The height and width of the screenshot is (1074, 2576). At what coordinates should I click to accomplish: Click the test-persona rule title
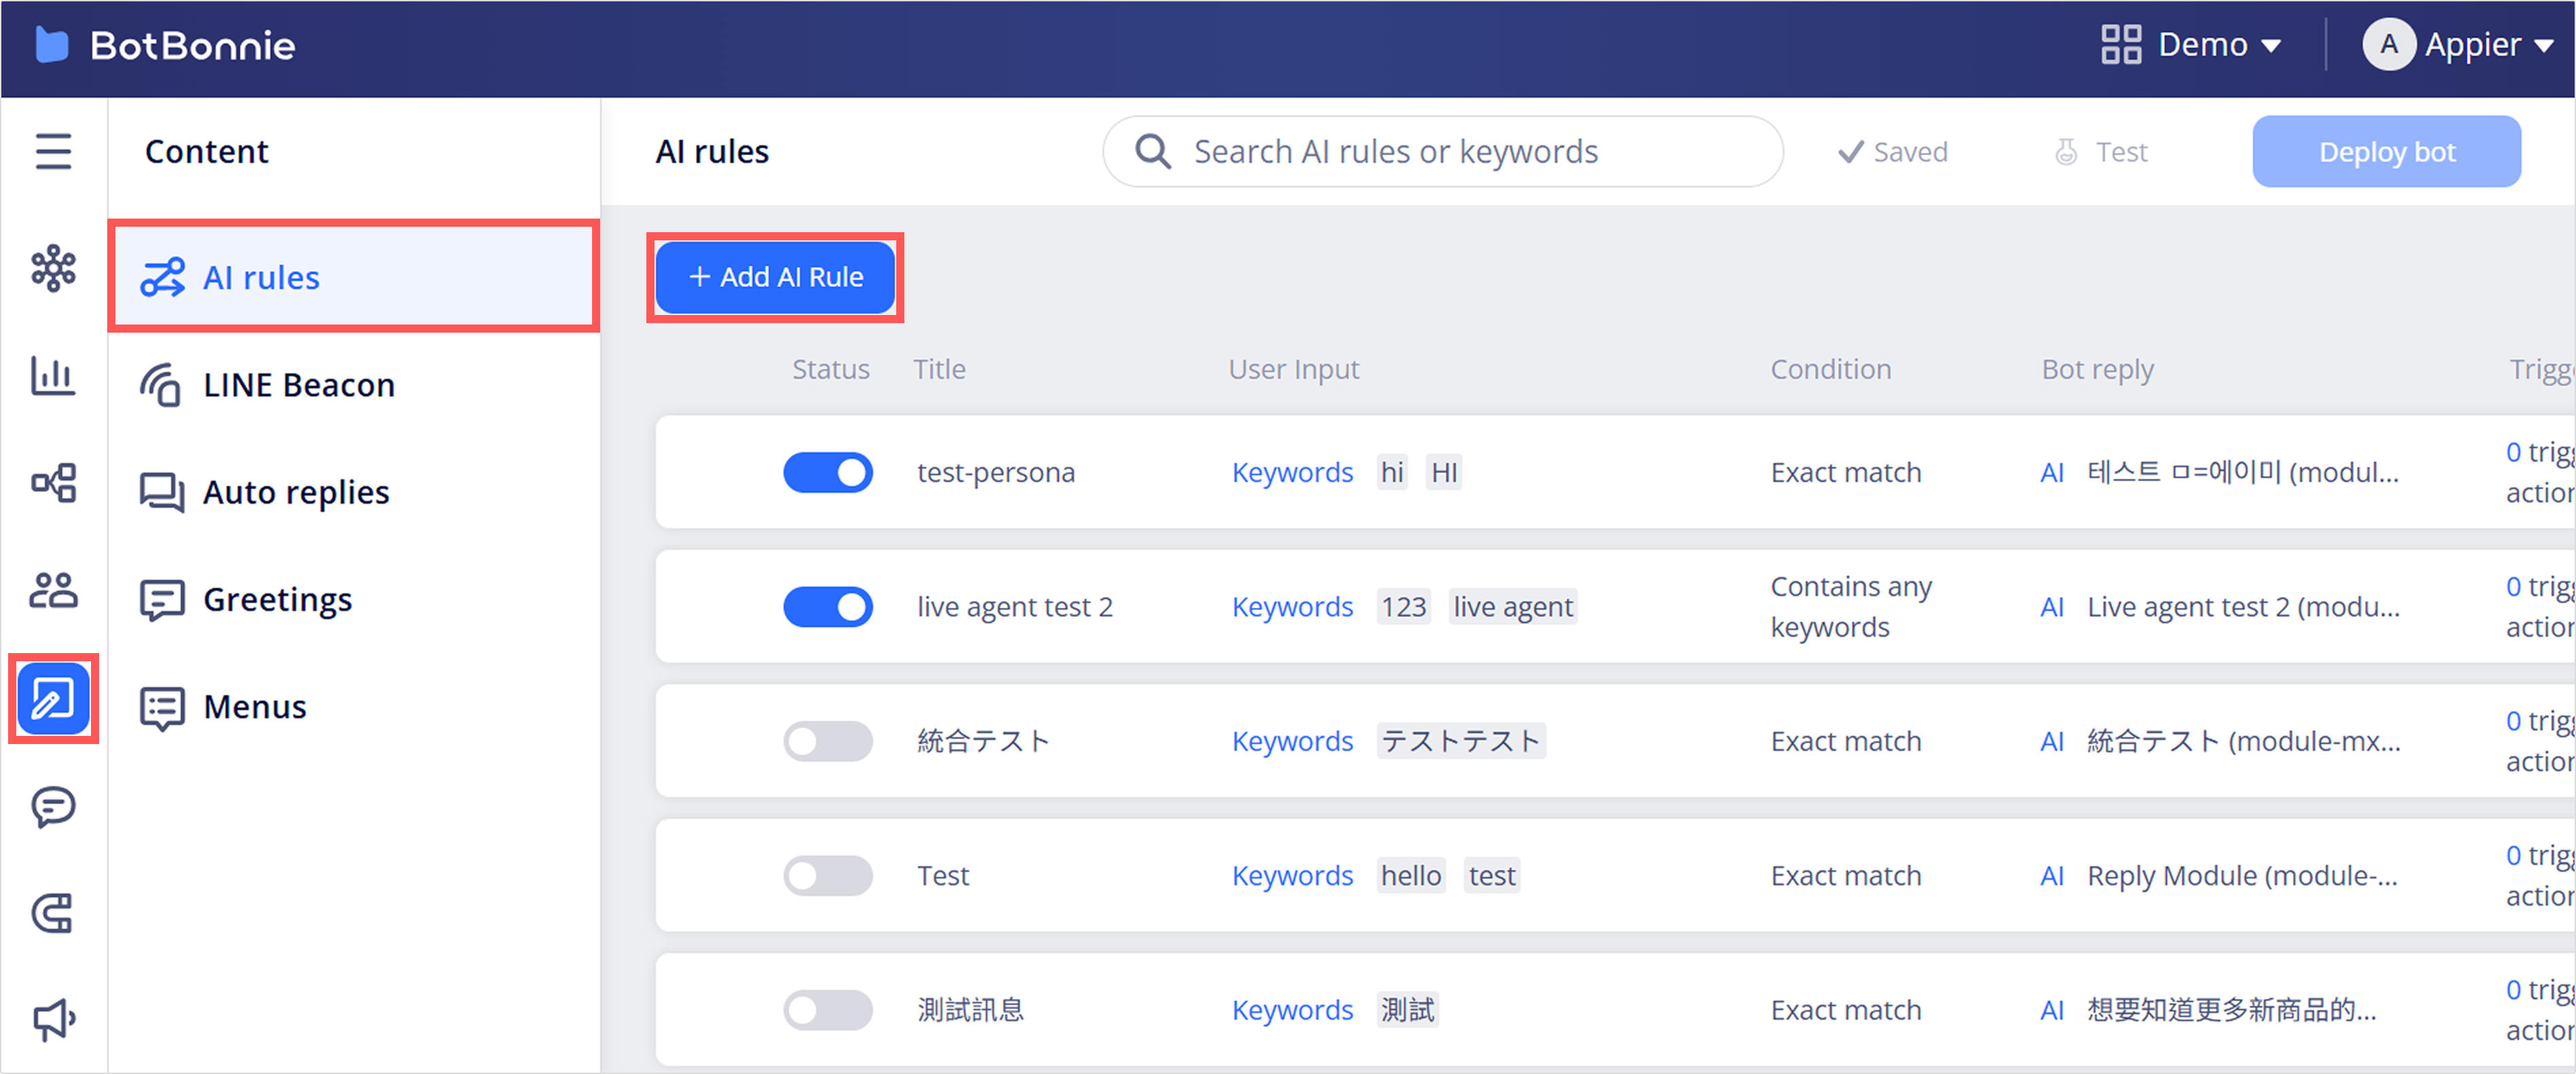[996, 472]
